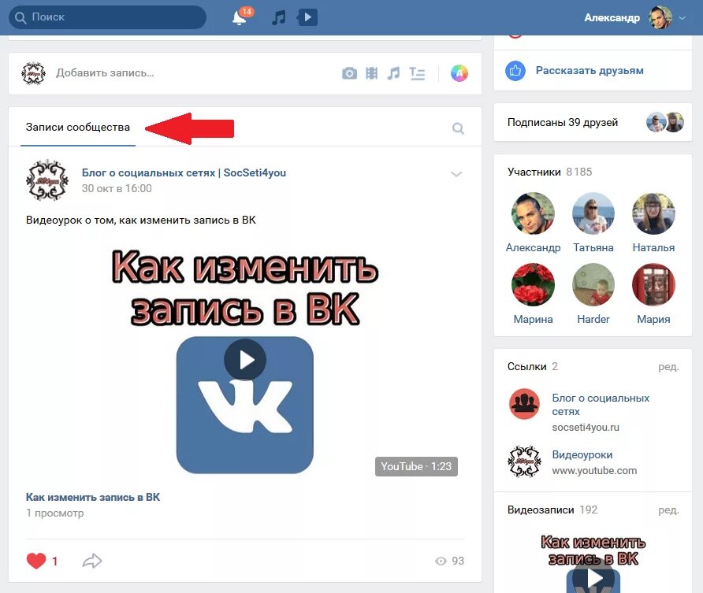Open member Мария avatar
The image size is (703, 593).
pos(653,285)
